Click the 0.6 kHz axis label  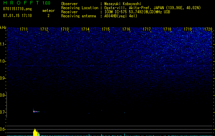coord(3,129)
